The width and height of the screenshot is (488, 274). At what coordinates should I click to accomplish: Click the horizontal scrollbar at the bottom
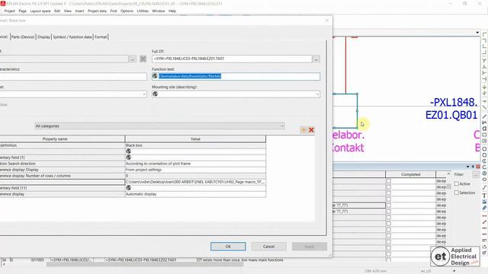point(145,265)
